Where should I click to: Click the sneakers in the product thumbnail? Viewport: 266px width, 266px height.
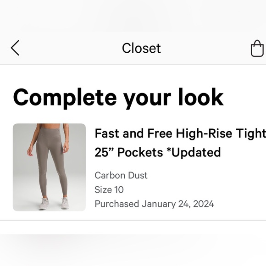click(x=54, y=203)
